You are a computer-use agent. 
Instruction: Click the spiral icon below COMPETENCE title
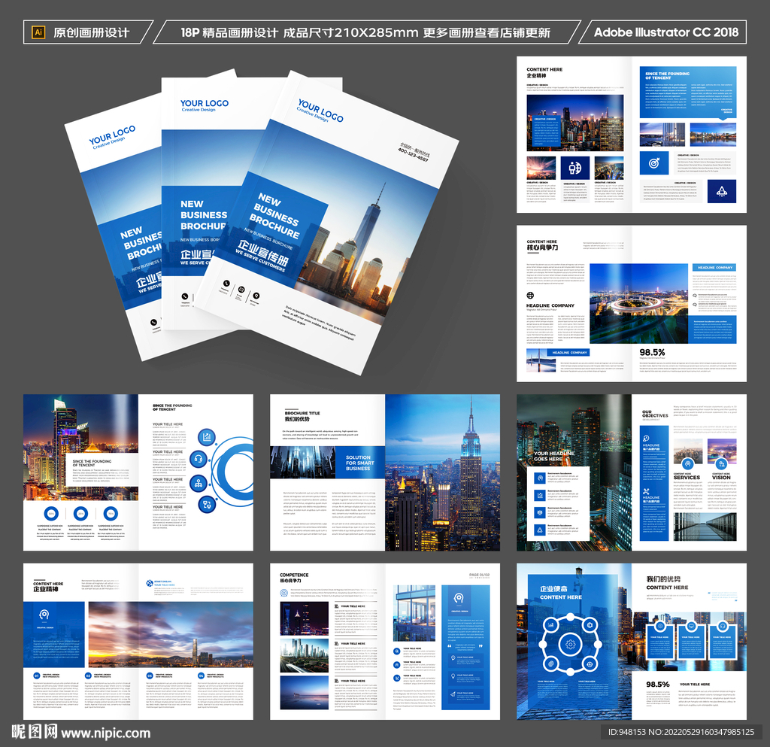[283, 593]
